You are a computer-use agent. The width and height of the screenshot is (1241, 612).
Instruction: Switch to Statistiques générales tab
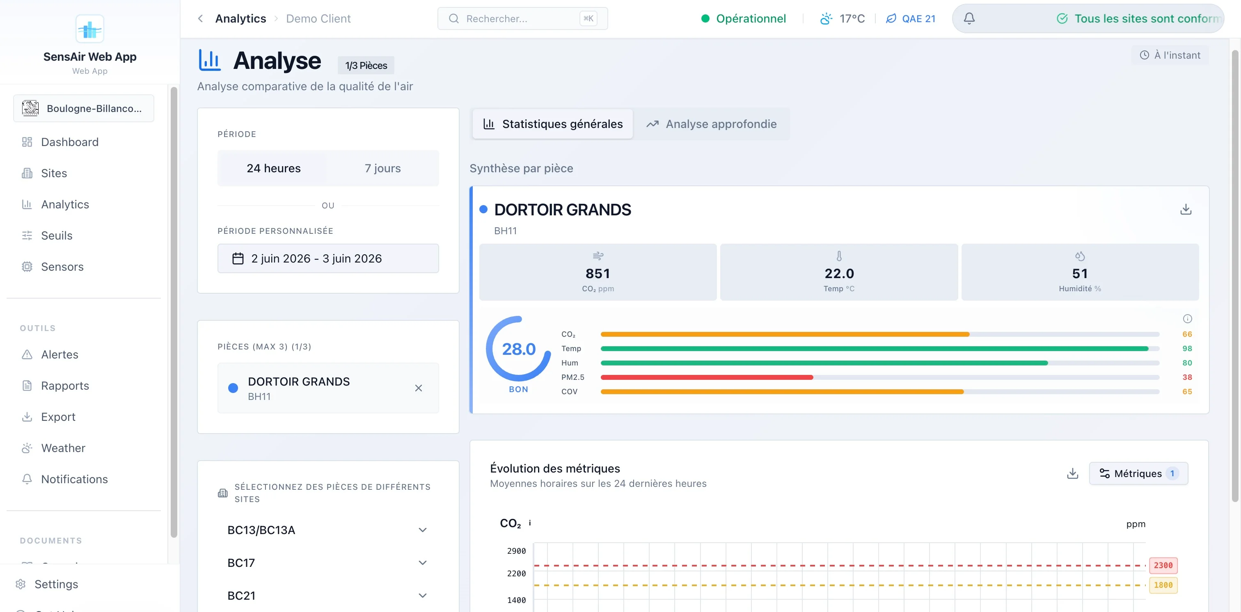point(552,124)
